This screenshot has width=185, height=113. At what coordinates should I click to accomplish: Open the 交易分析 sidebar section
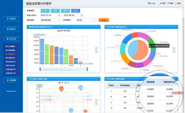coord(11,19)
